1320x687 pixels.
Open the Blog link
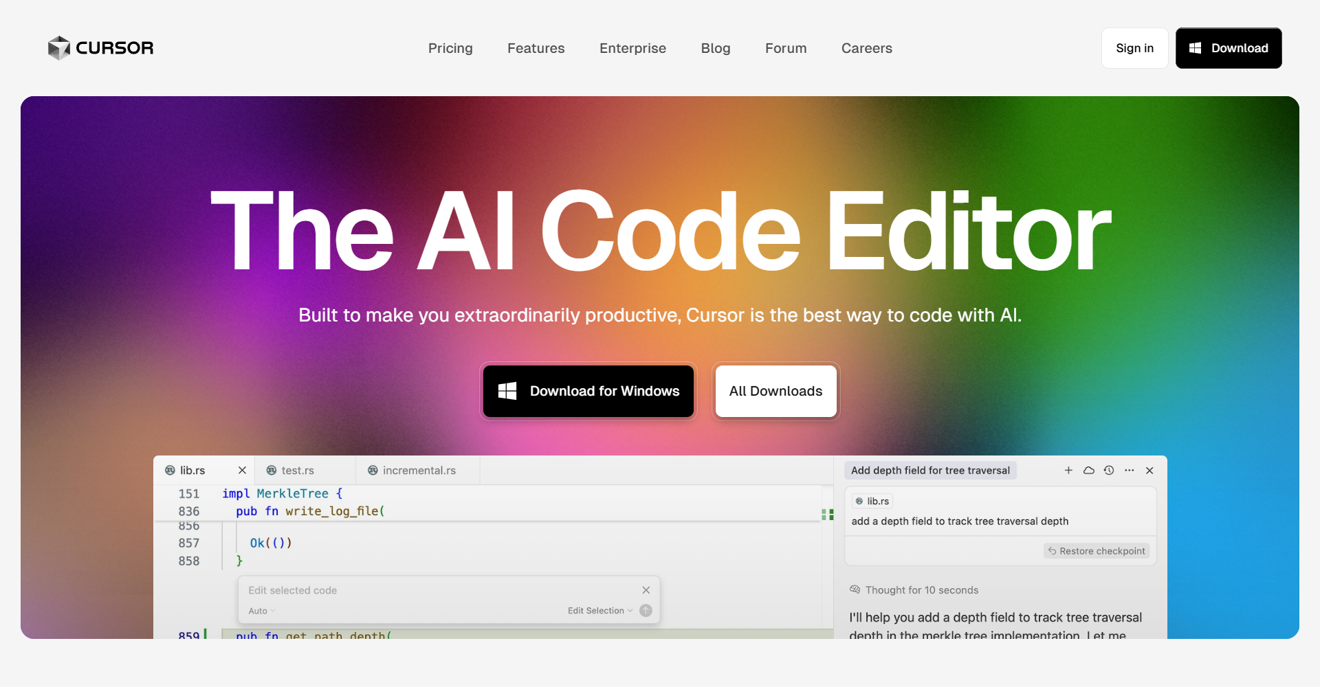click(716, 48)
